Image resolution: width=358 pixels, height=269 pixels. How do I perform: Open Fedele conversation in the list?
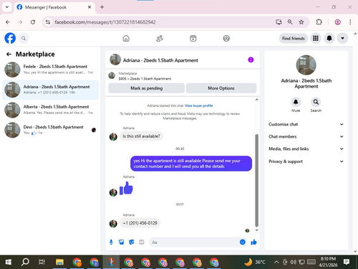pos(50,70)
